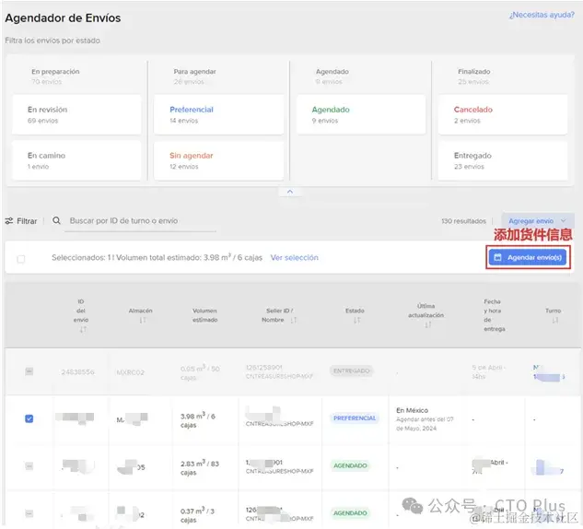
Task: Filter by Agendado 9 envíos card
Action: [361, 114]
